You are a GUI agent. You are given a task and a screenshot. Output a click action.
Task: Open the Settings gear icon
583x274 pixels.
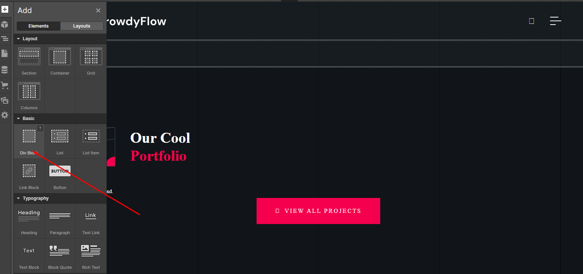(x=5, y=115)
